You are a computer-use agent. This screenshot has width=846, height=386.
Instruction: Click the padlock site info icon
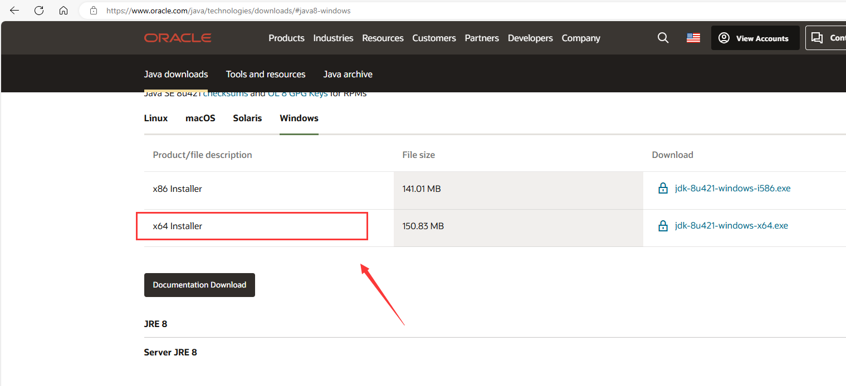94,11
